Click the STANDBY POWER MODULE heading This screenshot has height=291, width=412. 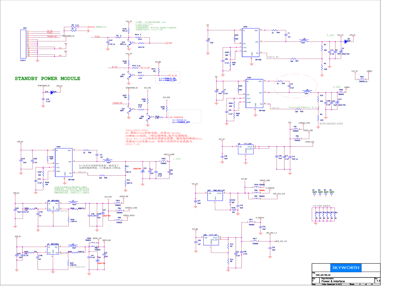pos(48,79)
